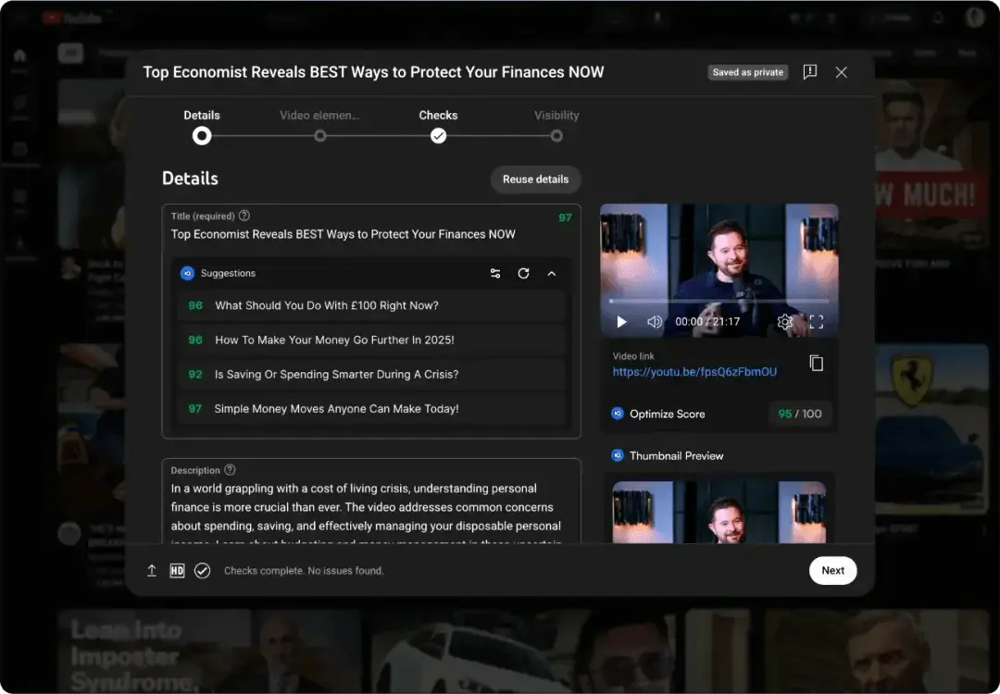
Task: Enter fullscreen on video preview
Action: pyautogui.click(x=817, y=322)
